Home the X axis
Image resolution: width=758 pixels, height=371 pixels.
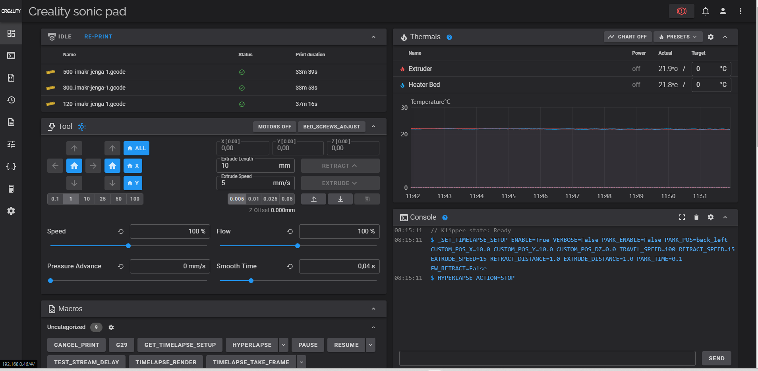(133, 166)
